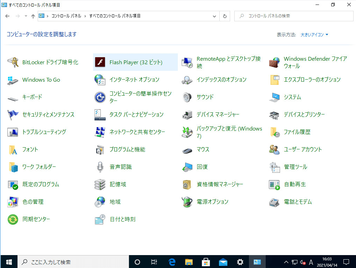Image resolution: width=356 pixels, height=268 pixels.
Task: Click the コントロール パネルの検索 search box
Action: coord(294,16)
